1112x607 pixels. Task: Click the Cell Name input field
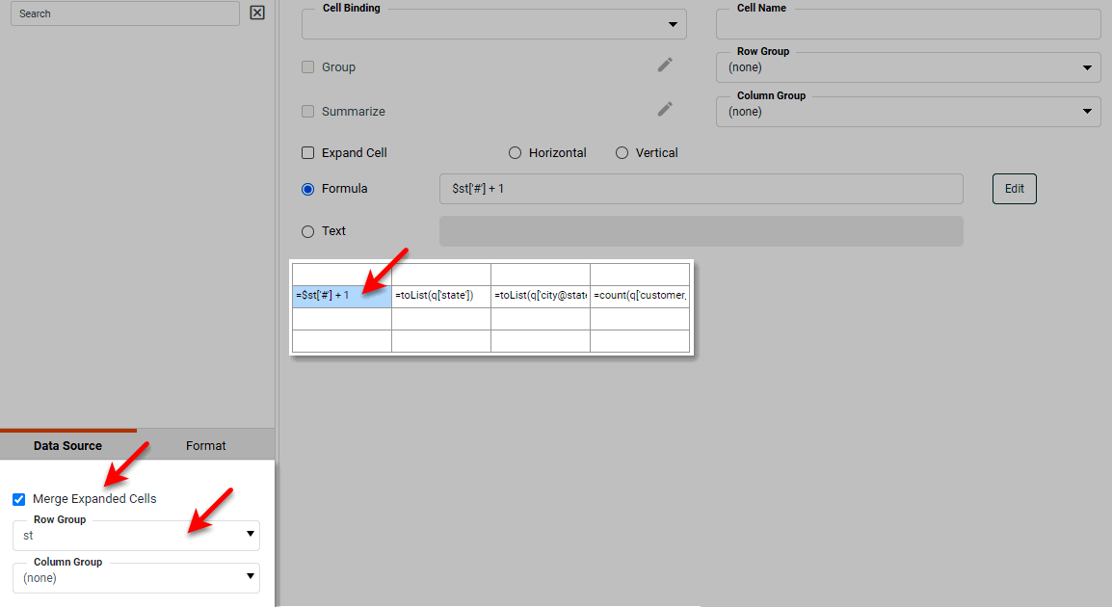click(x=908, y=24)
